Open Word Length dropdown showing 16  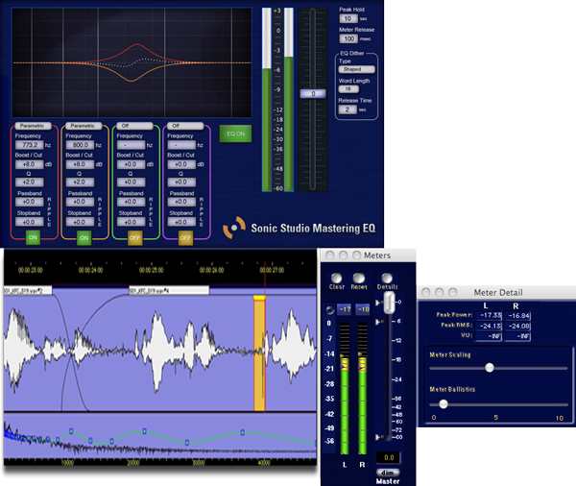click(348, 89)
